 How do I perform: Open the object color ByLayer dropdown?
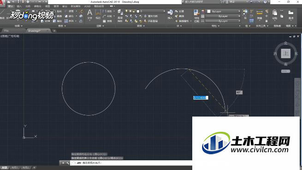pos(239,12)
